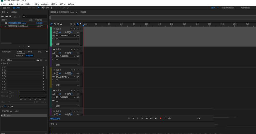Open track 1 input dropdown 默认立体声输入

66,35
